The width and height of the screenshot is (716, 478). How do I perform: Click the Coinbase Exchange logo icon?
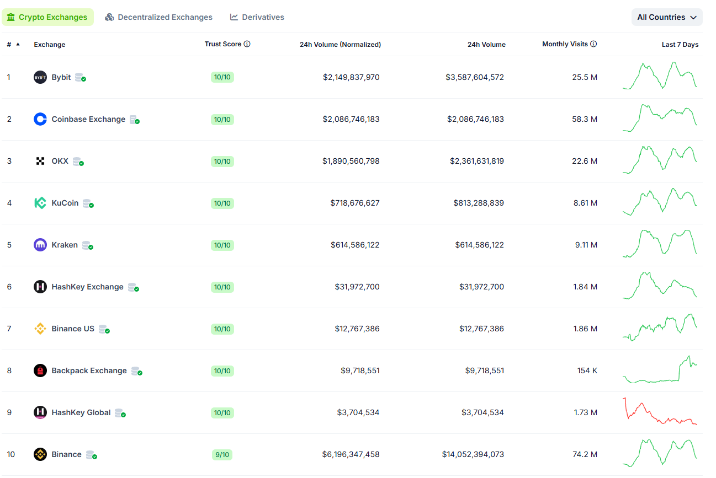click(x=40, y=119)
